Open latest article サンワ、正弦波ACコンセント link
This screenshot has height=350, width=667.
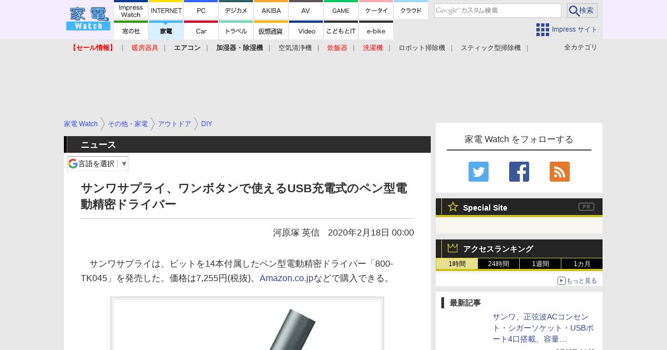click(543, 328)
